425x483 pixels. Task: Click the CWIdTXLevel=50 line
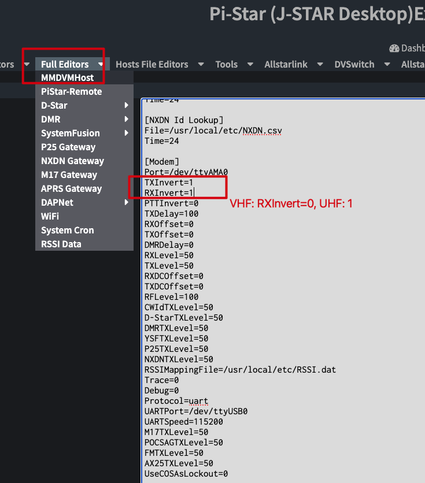click(x=179, y=307)
